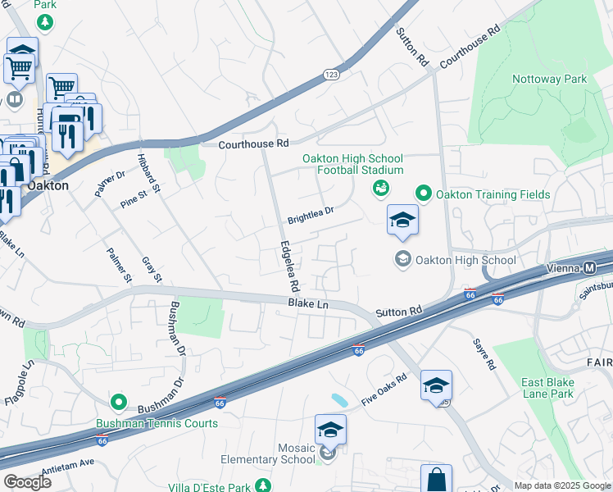Click the Oakton High School gray school icon

402,259
